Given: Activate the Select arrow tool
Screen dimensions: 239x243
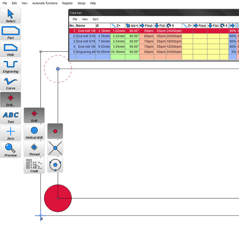Looking at the screenshot, I should (x=11, y=16).
